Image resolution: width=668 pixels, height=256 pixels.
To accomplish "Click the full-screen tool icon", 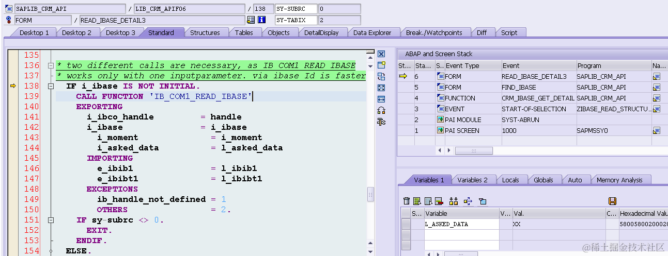I will (x=381, y=88).
